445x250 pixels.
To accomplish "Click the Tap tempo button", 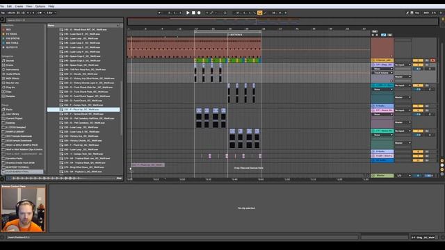I will pyautogui.click(x=3, y=12).
